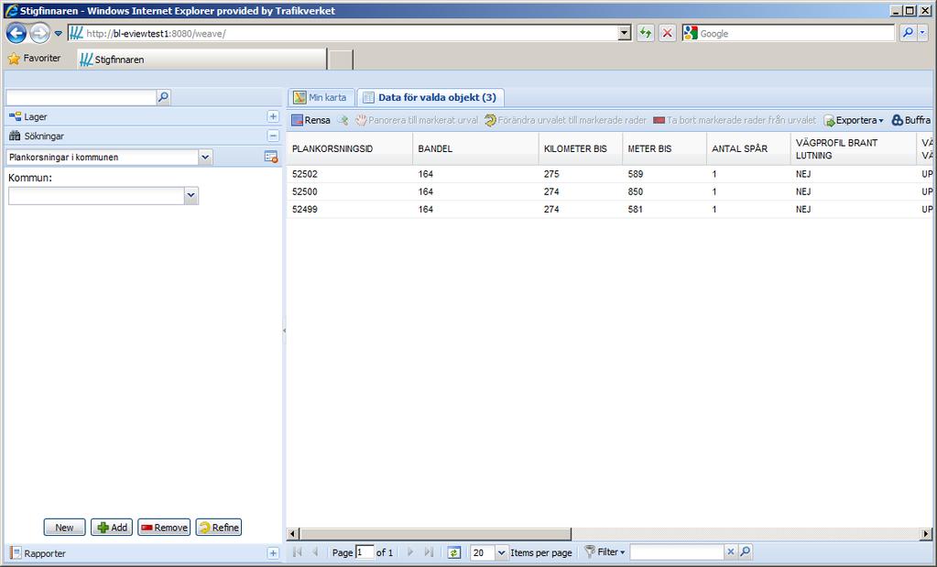This screenshot has height=567, width=937.
Task: Click the browser search magnifier button
Action: [x=908, y=34]
